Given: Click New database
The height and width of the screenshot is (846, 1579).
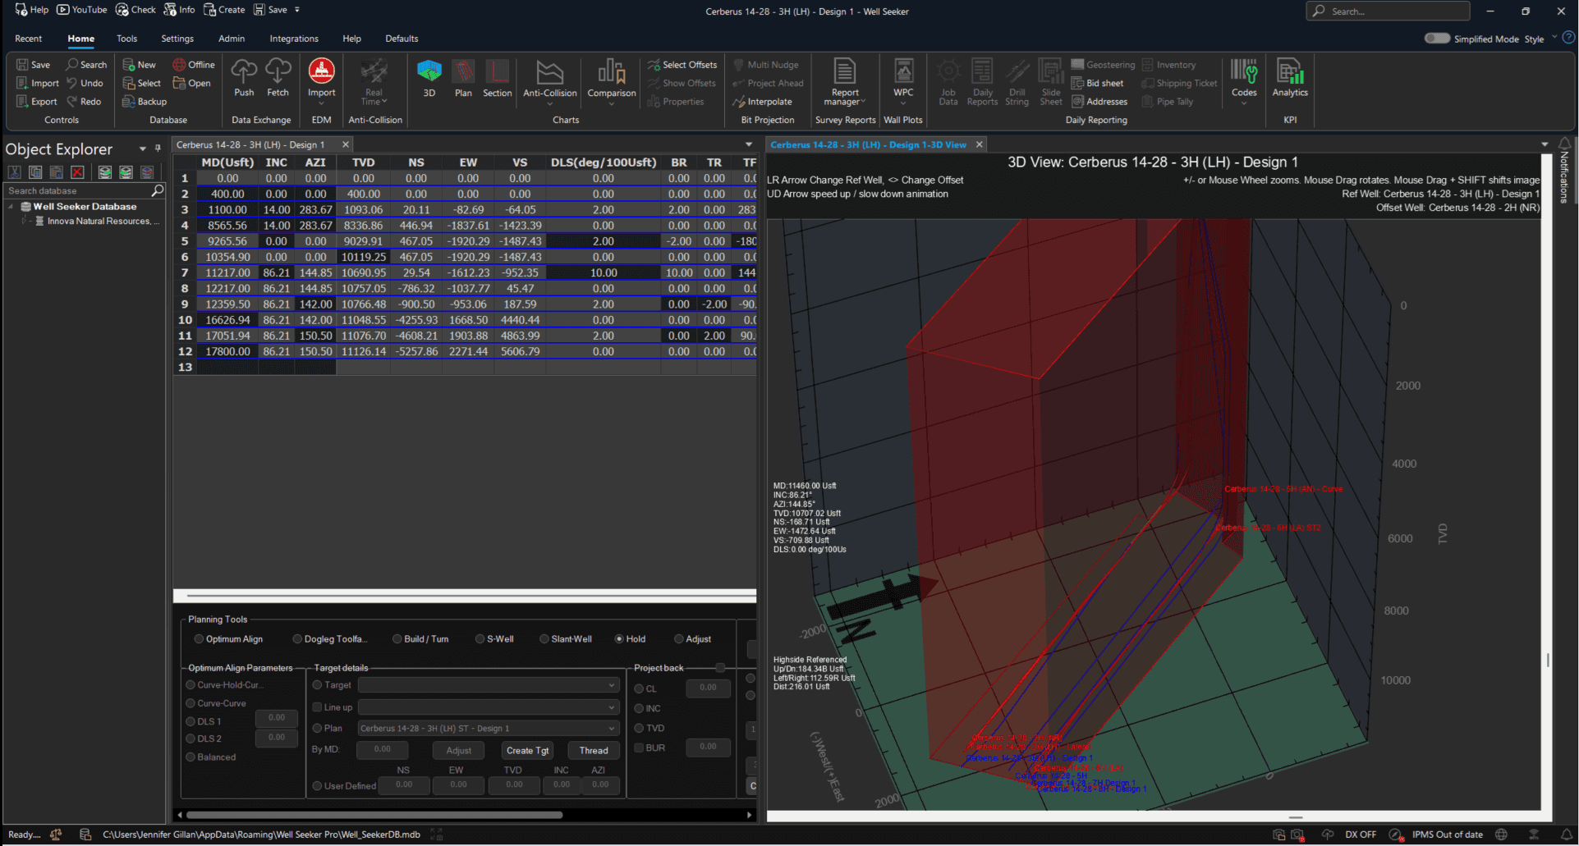Looking at the screenshot, I should pyautogui.click(x=139, y=65).
